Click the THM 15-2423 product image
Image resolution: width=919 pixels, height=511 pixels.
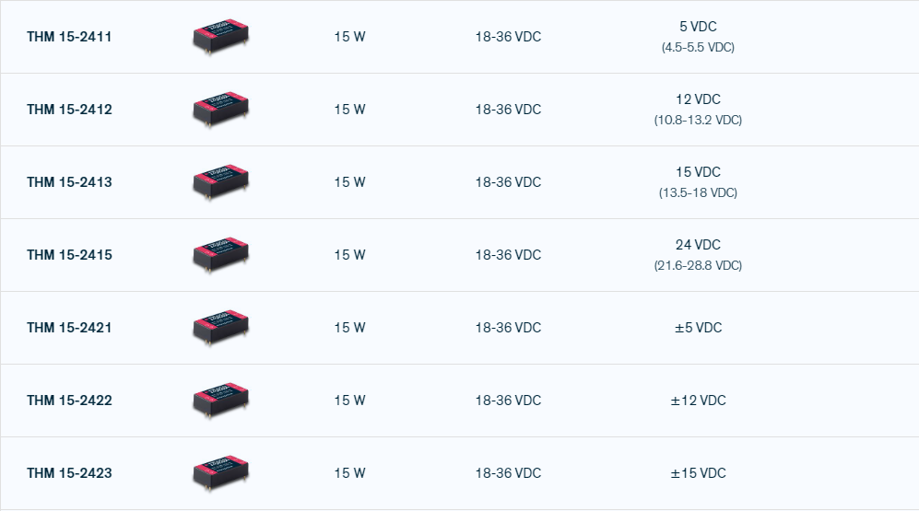click(x=221, y=473)
